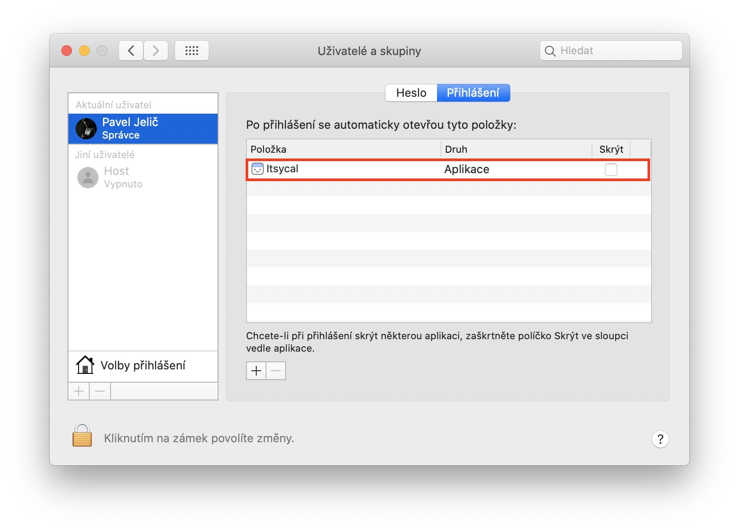
Task: Click the show all preferences grid icon
Action: point(192,51)
